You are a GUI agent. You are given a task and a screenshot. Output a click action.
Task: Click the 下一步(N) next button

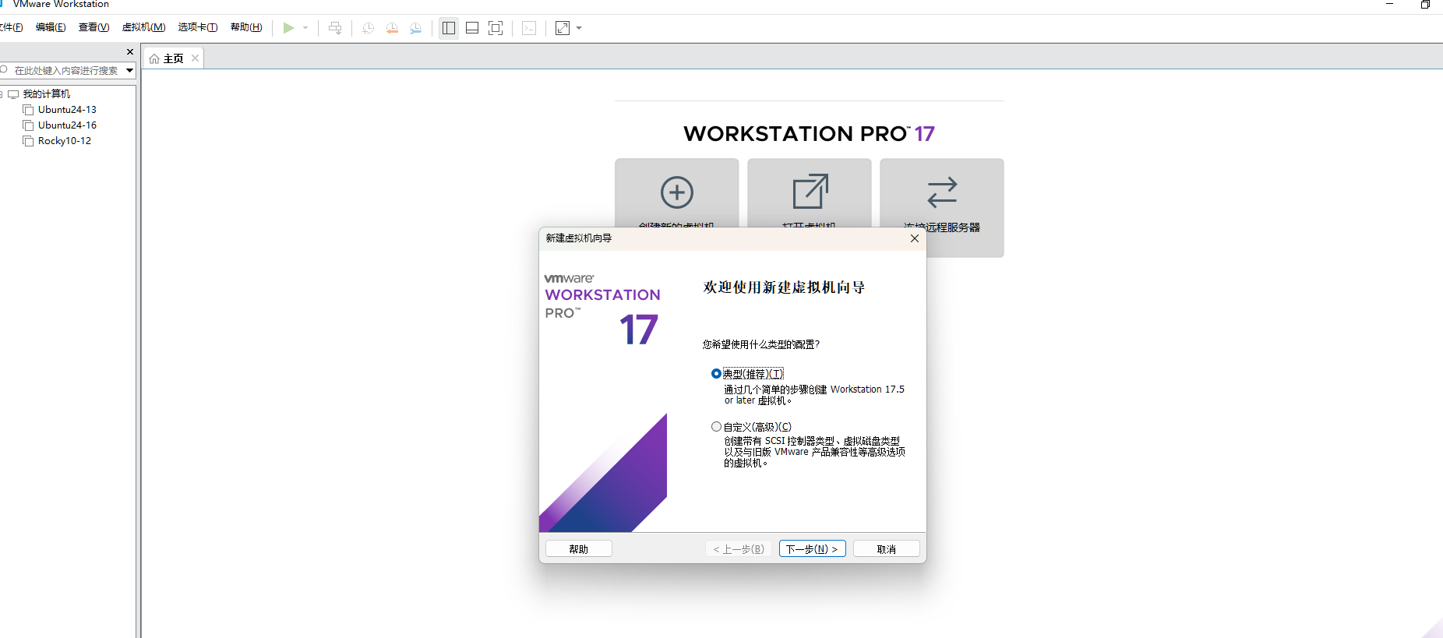(813, 549)
